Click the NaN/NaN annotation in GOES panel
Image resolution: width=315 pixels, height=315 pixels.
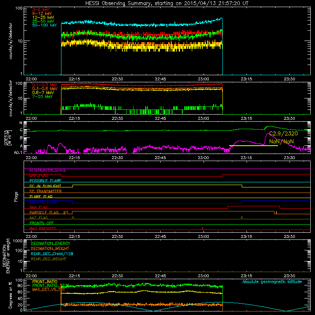point(282,141)
